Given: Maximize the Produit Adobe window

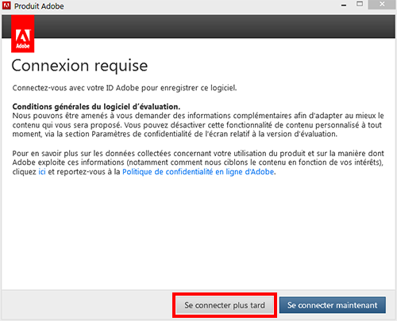Looking at the screenshot, I should pyautogui.click(x=360, y=4).
